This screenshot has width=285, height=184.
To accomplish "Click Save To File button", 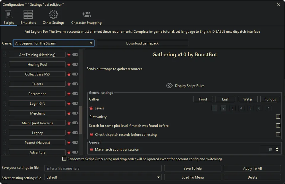I will point(192,168).
